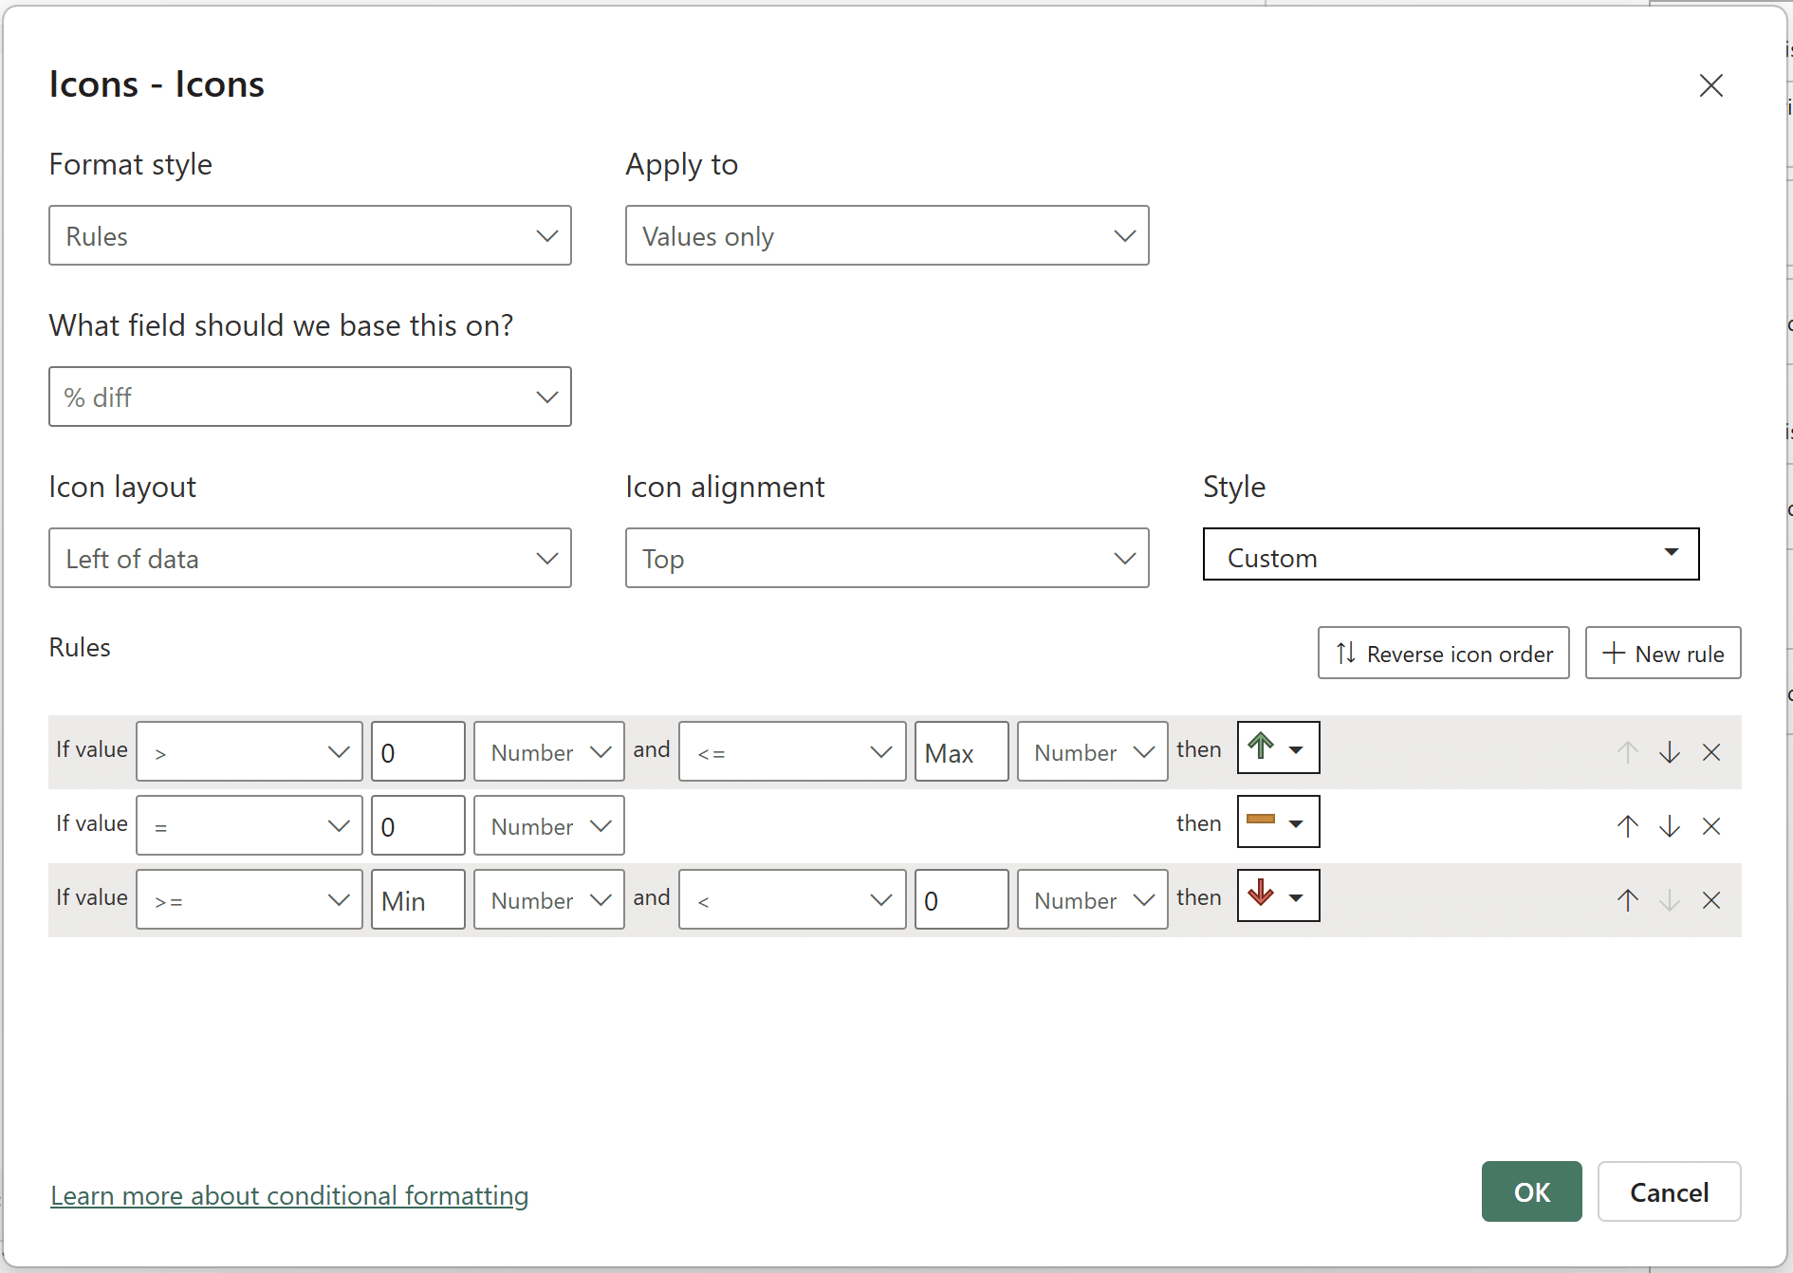
Task: Confirm with the OK button
Action: [x=1530, y=1191]
